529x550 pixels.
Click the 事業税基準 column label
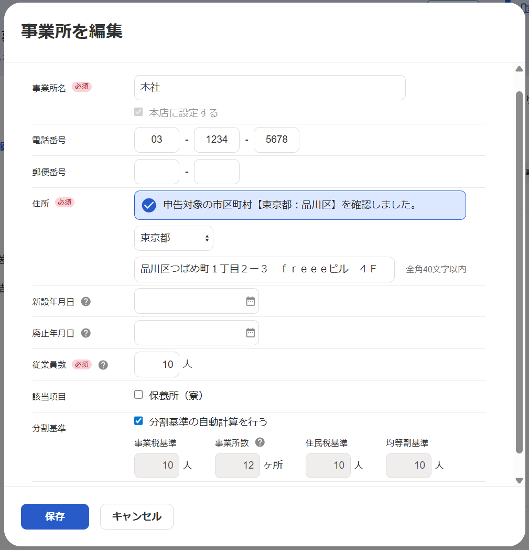(155, 443)
